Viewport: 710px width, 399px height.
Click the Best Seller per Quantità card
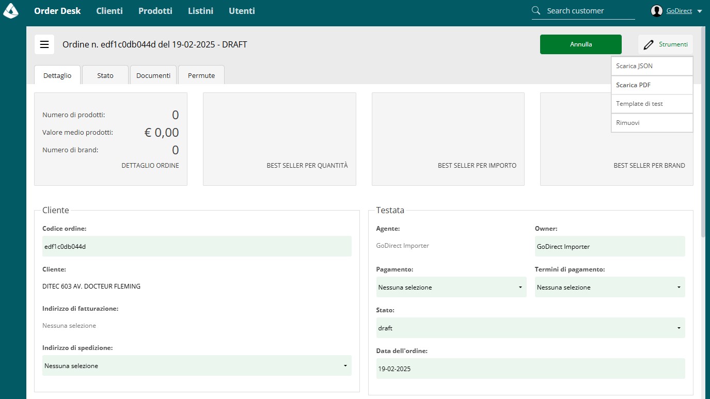point(279,139)
